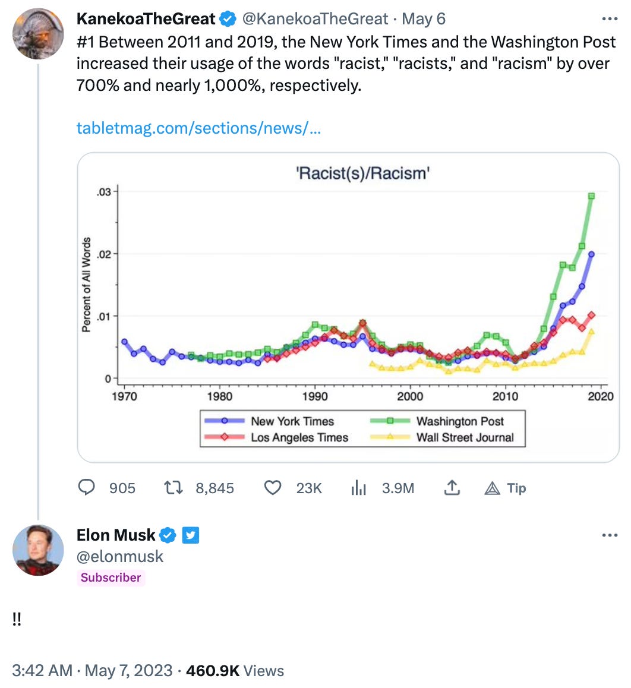Open view analytics bar chart icon
This screenshot has height=688, width=631.
click(358, 487)
